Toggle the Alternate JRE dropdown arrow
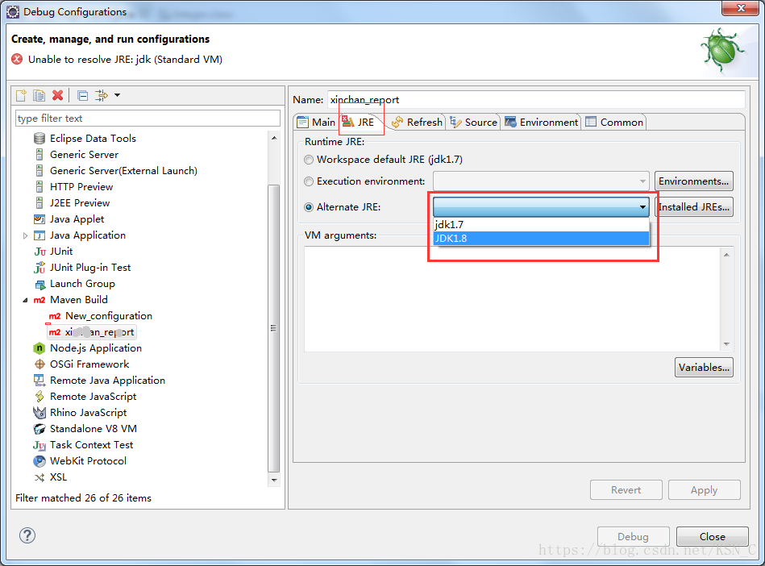Image resolution: width=765 pixels, height=566 pixels. [x=642, y=207]
